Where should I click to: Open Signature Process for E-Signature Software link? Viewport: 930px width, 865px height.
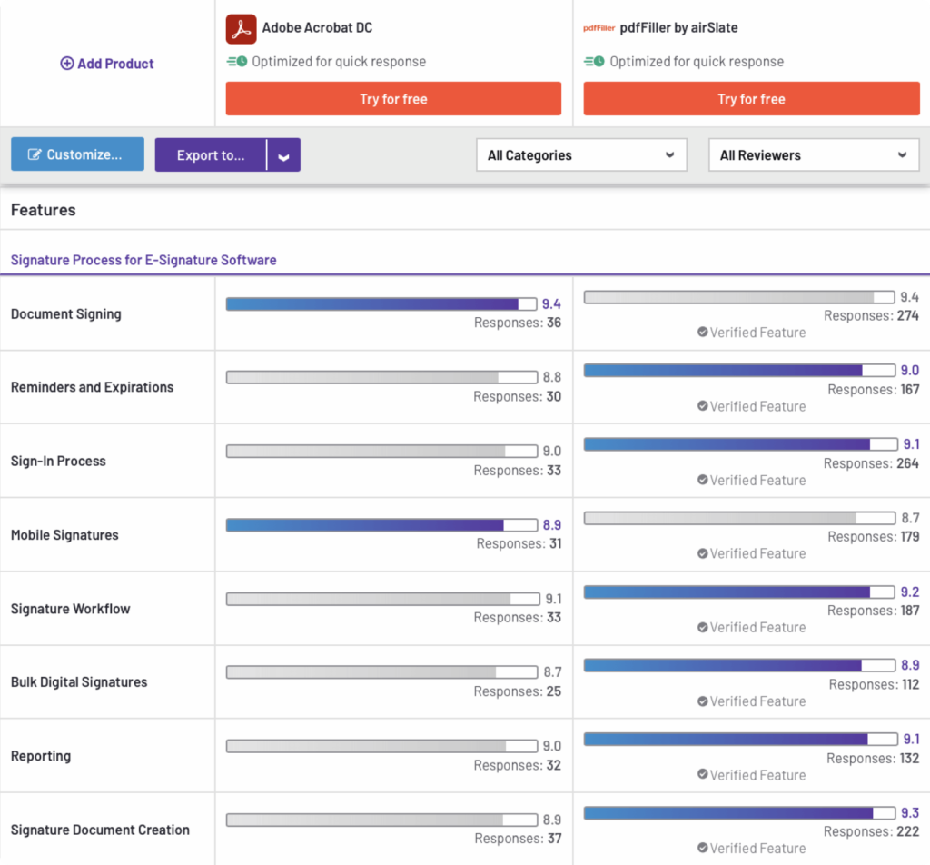(143, 260)
